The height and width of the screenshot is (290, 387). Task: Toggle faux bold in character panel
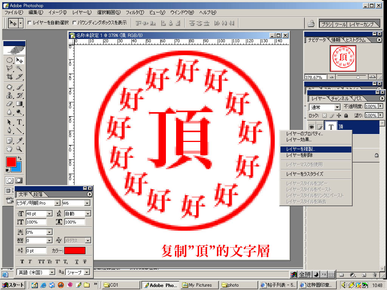tap(22, 262)
